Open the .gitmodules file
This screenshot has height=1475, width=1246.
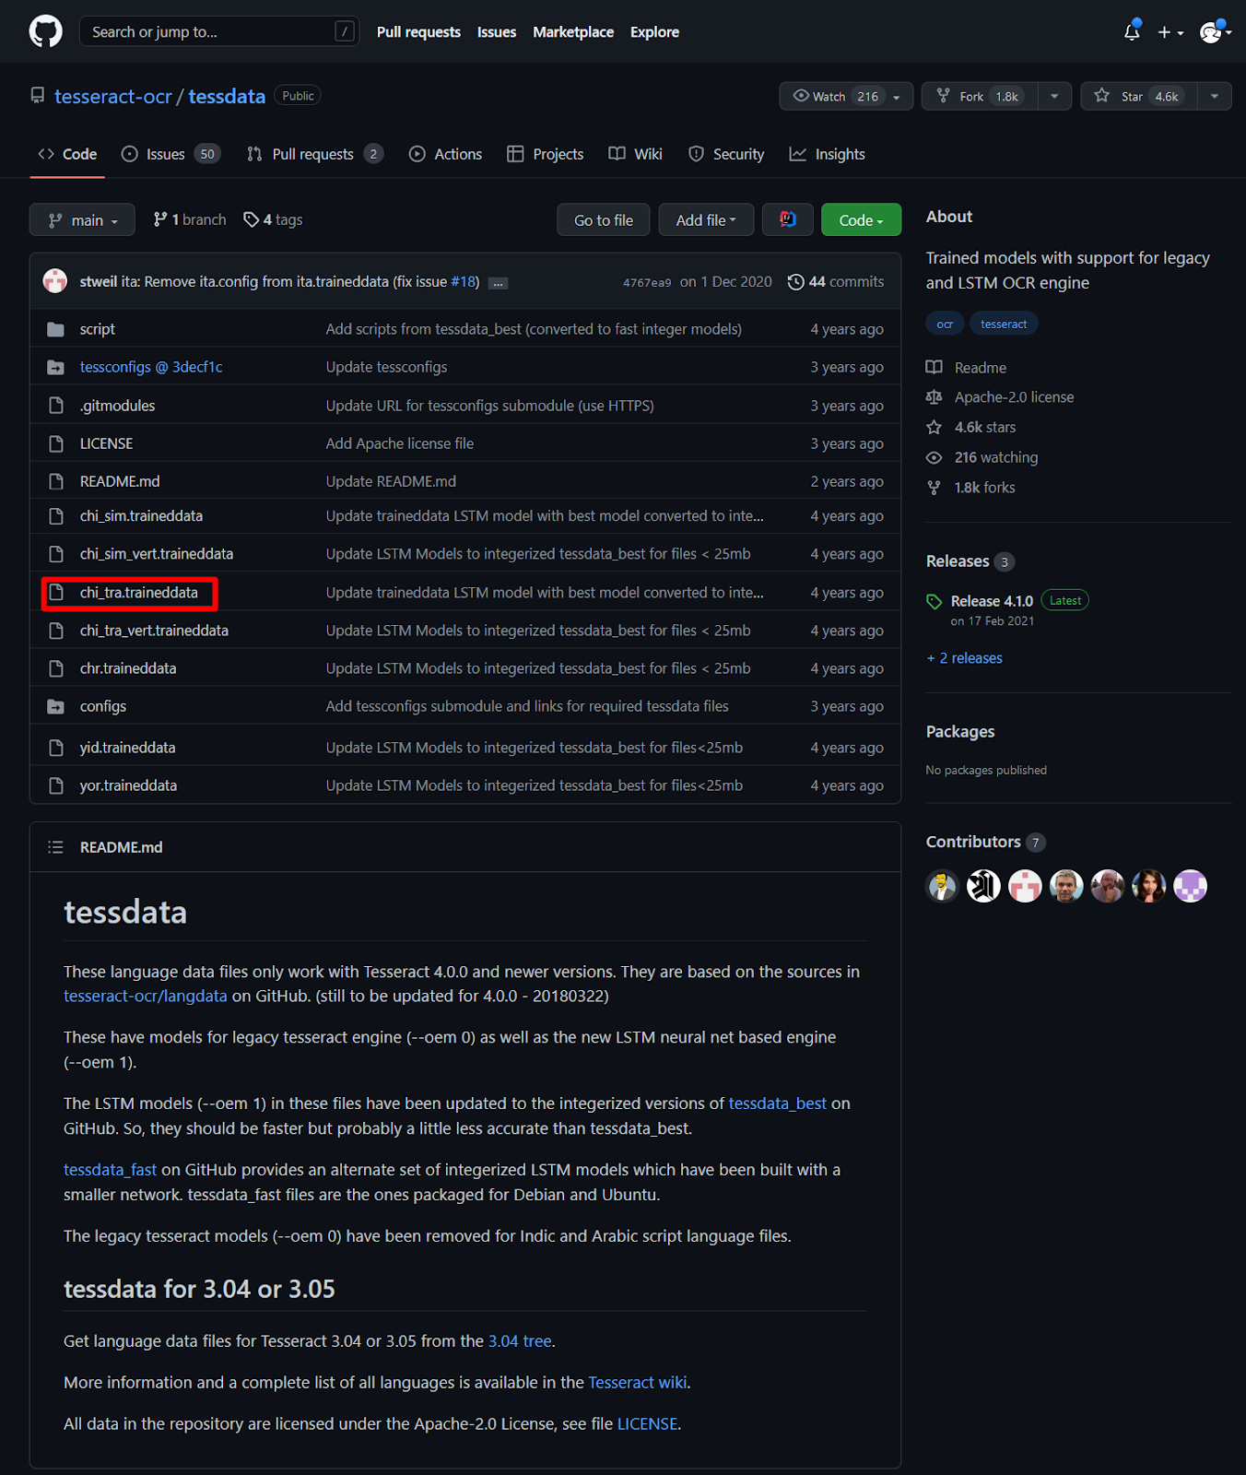click(117, 406)
